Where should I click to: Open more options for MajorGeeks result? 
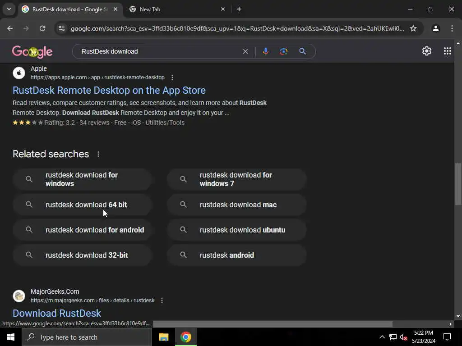tap(162, 300)
